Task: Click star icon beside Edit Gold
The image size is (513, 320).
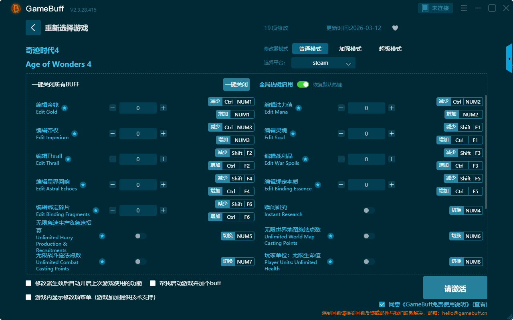Action: [x=65, y=108]
